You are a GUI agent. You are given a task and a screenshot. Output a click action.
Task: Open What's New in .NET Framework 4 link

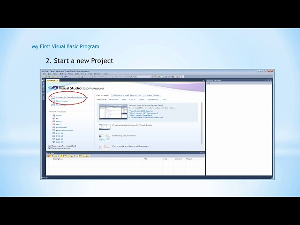pos(144,113)
